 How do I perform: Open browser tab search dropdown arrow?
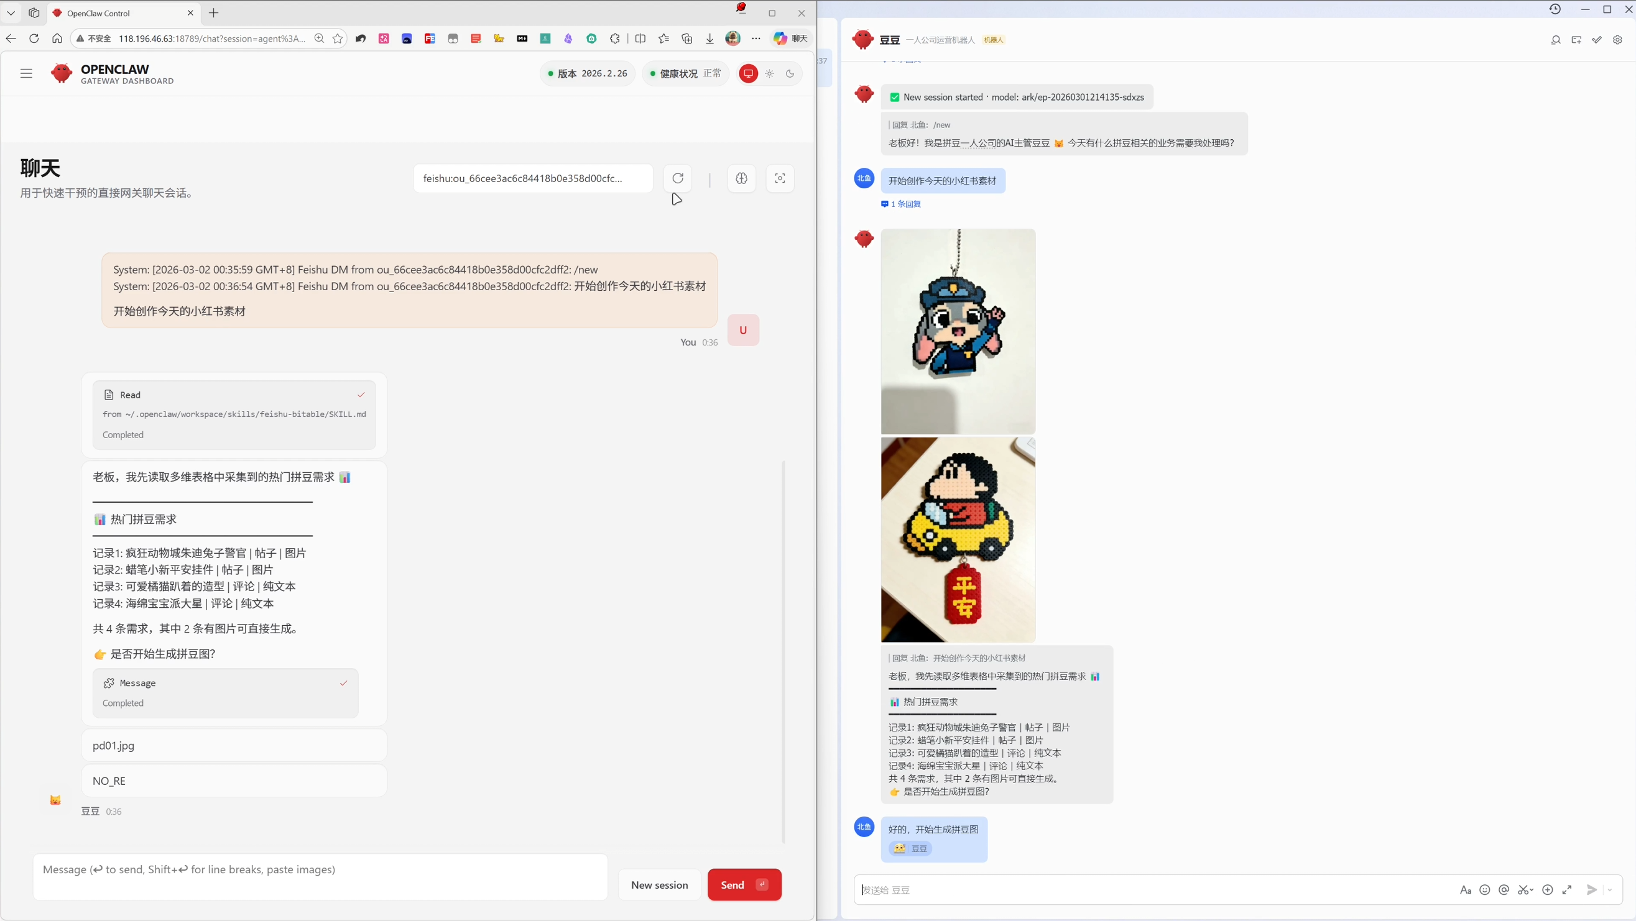11,12
